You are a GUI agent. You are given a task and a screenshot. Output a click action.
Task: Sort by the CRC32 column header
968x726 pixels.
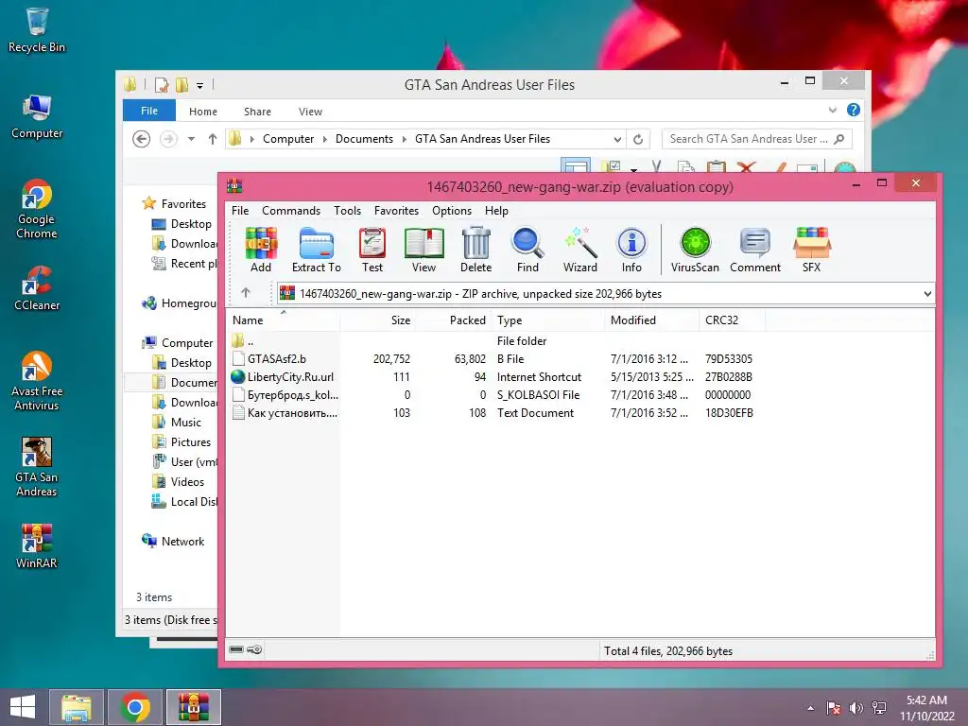733,320
